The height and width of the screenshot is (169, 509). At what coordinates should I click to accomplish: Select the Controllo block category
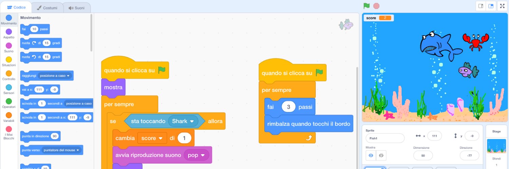pyautogui.click(x=9, y=75)
